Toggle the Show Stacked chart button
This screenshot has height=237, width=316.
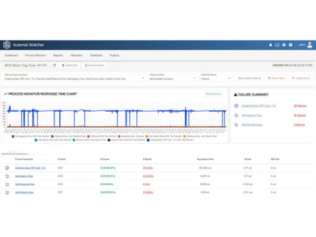[213, 94]
